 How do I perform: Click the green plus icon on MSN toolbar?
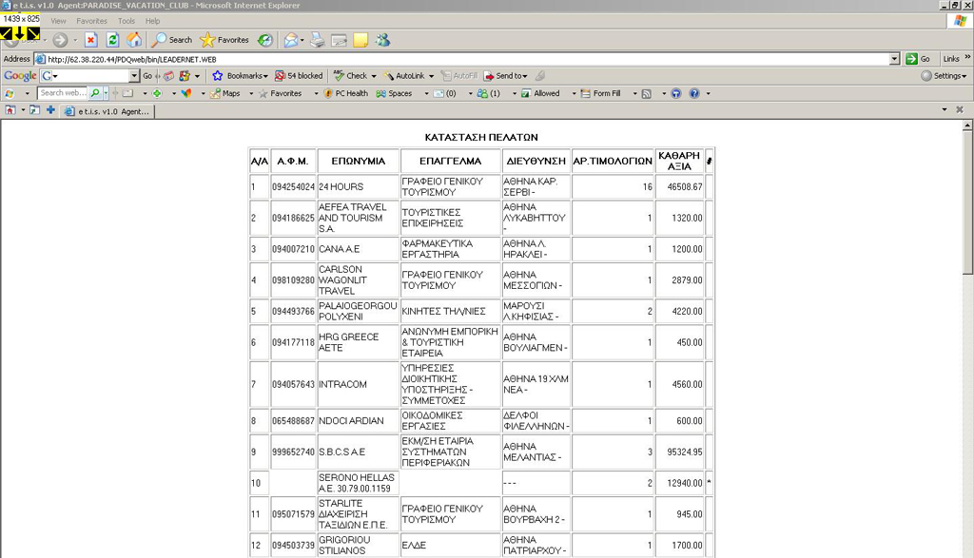157,94
